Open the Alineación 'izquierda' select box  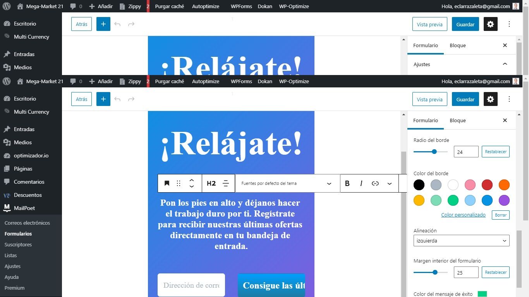(x=462, y=241)
